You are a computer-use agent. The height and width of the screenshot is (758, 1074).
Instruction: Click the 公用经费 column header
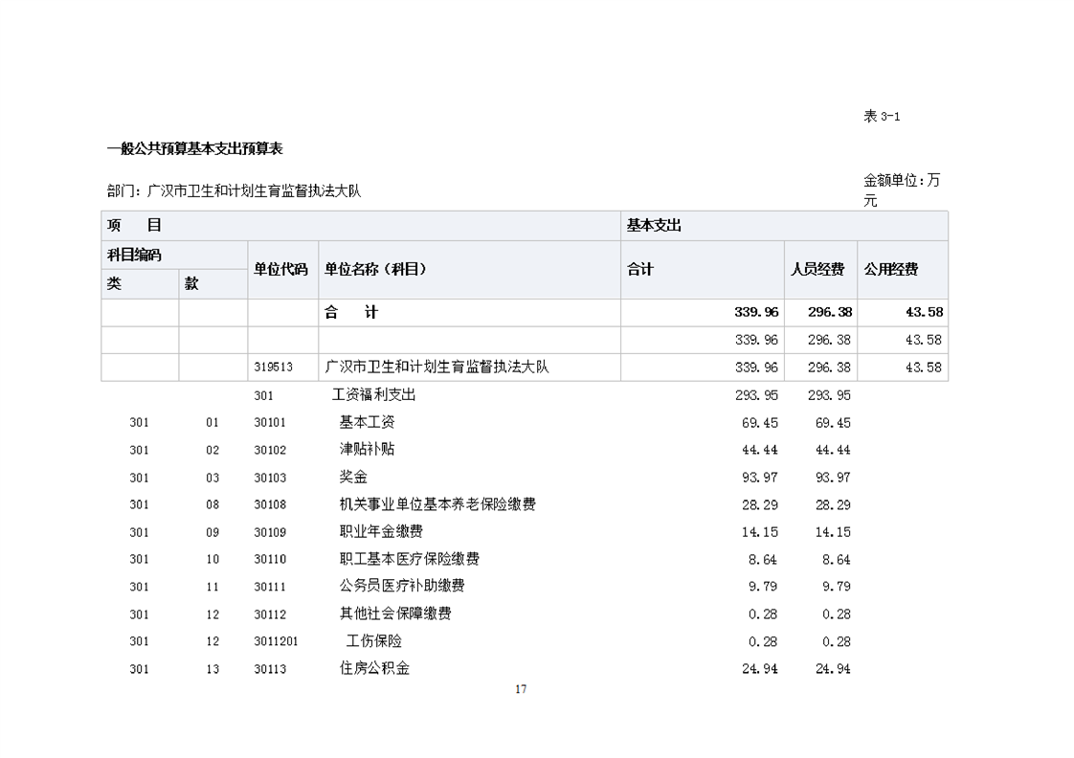point(903,269)
